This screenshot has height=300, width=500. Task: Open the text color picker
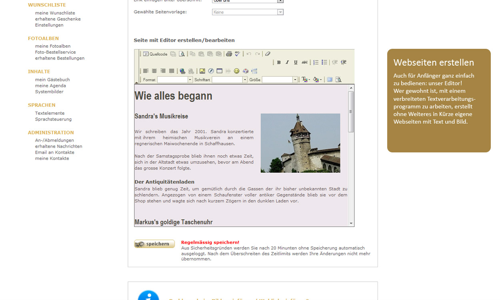click(x=306, y=80)
